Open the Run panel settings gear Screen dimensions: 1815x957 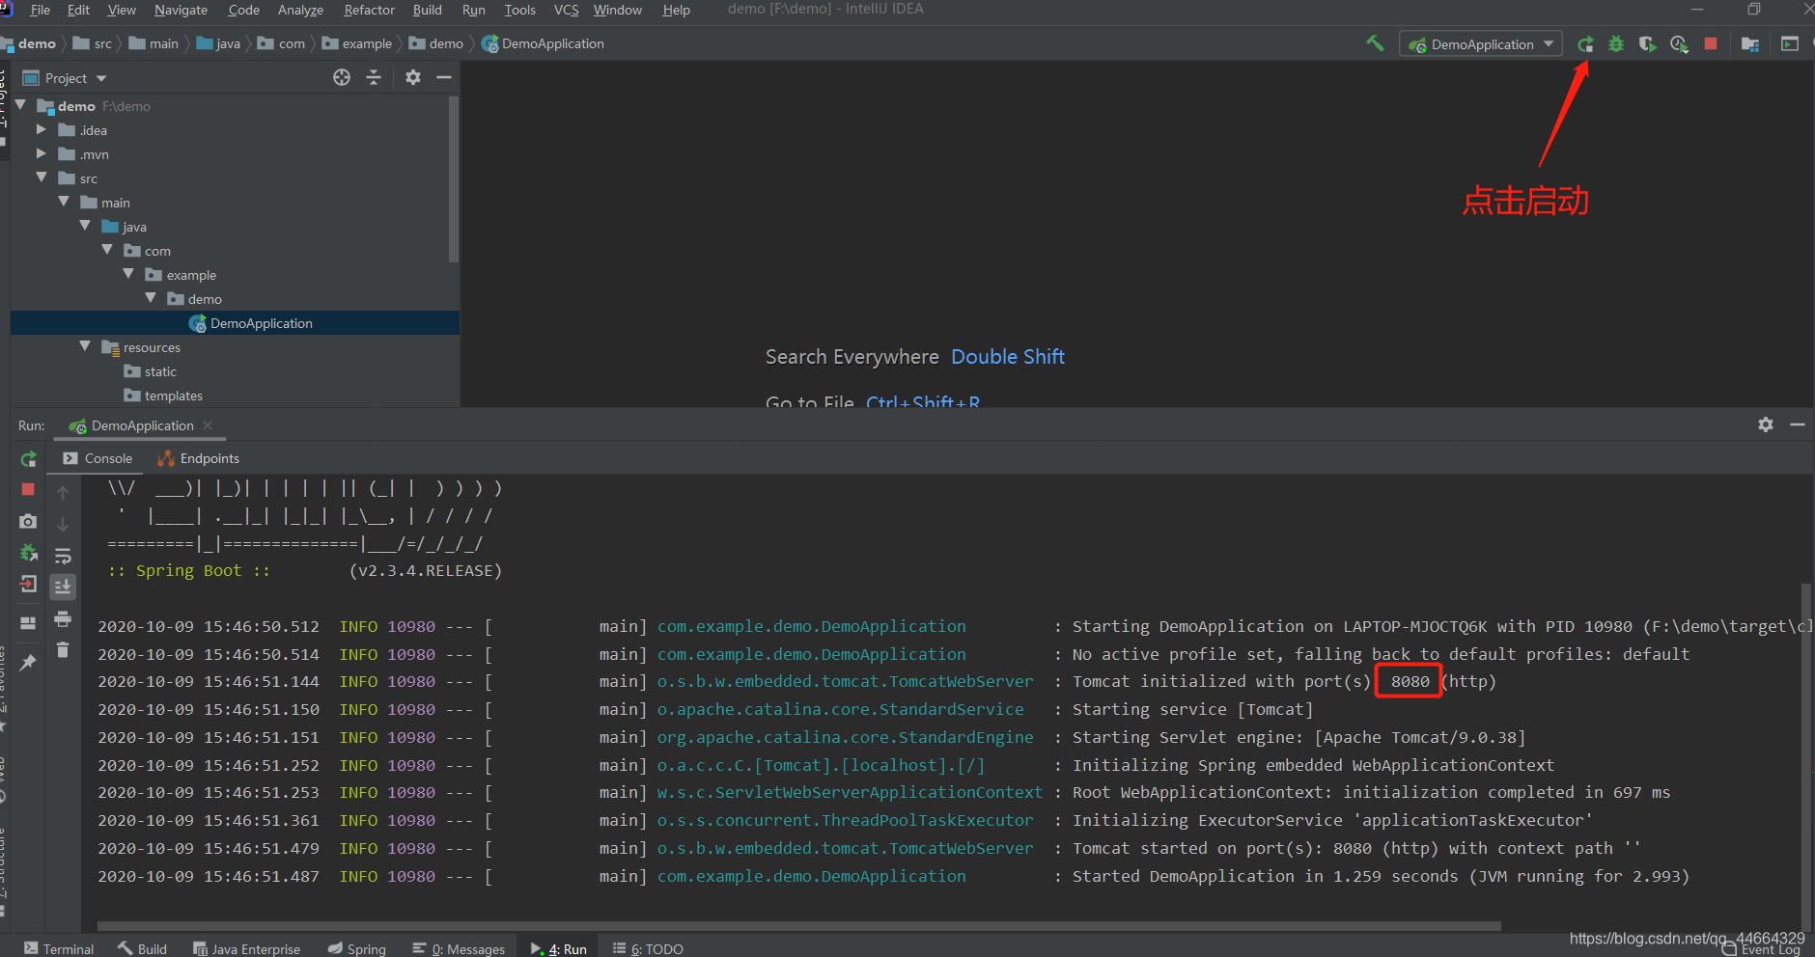point(1766,424)
